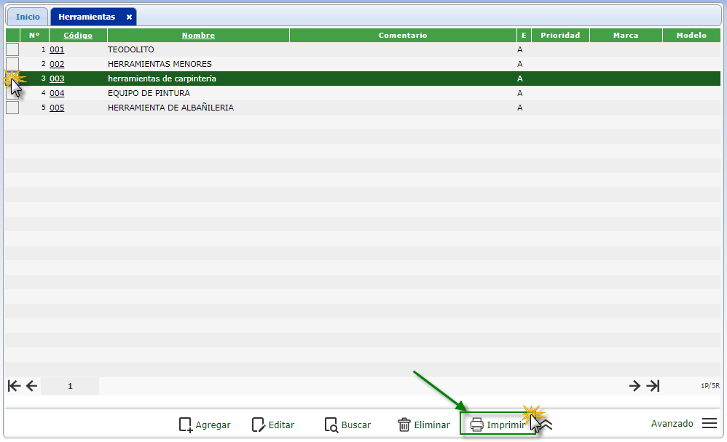Select the EQUIPO DE PINTURA name cell

[149, 93]
